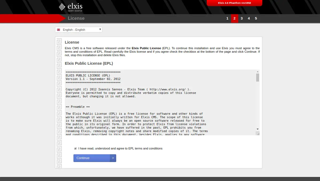Click the 'I have read, understood and agree' label
This screenshot has height=181, width=320.
point(120,149)
